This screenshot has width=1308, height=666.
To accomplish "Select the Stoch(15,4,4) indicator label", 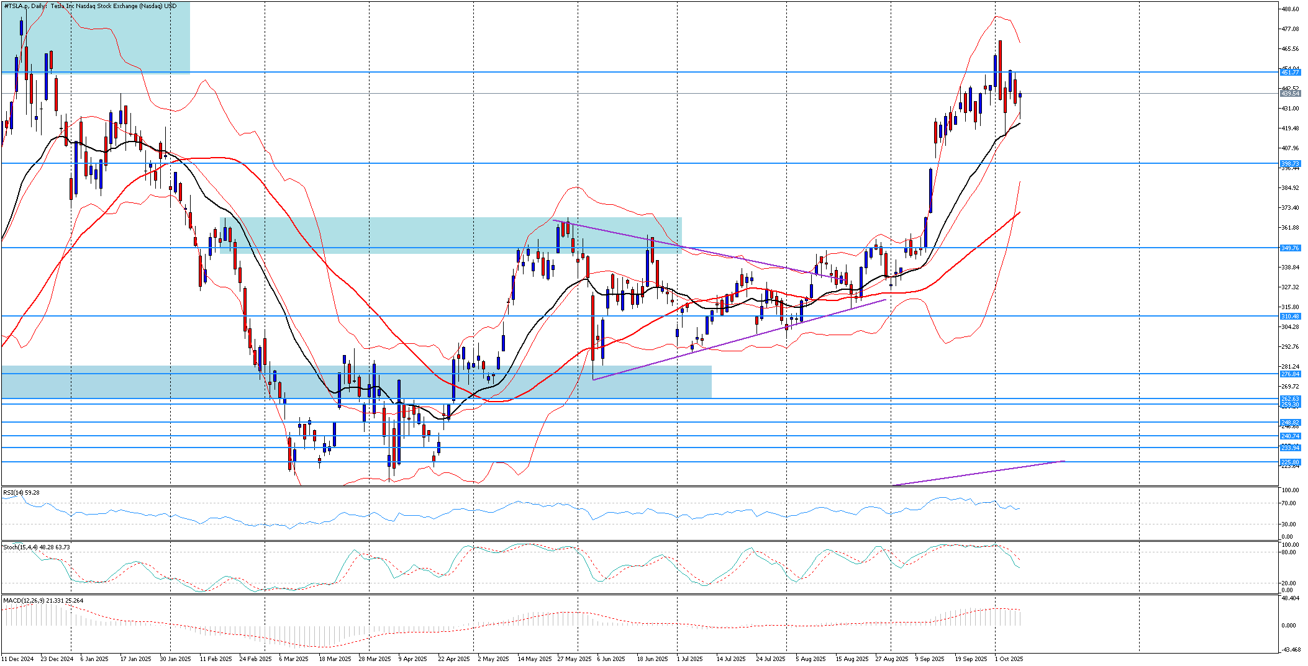I will (36, 547).
